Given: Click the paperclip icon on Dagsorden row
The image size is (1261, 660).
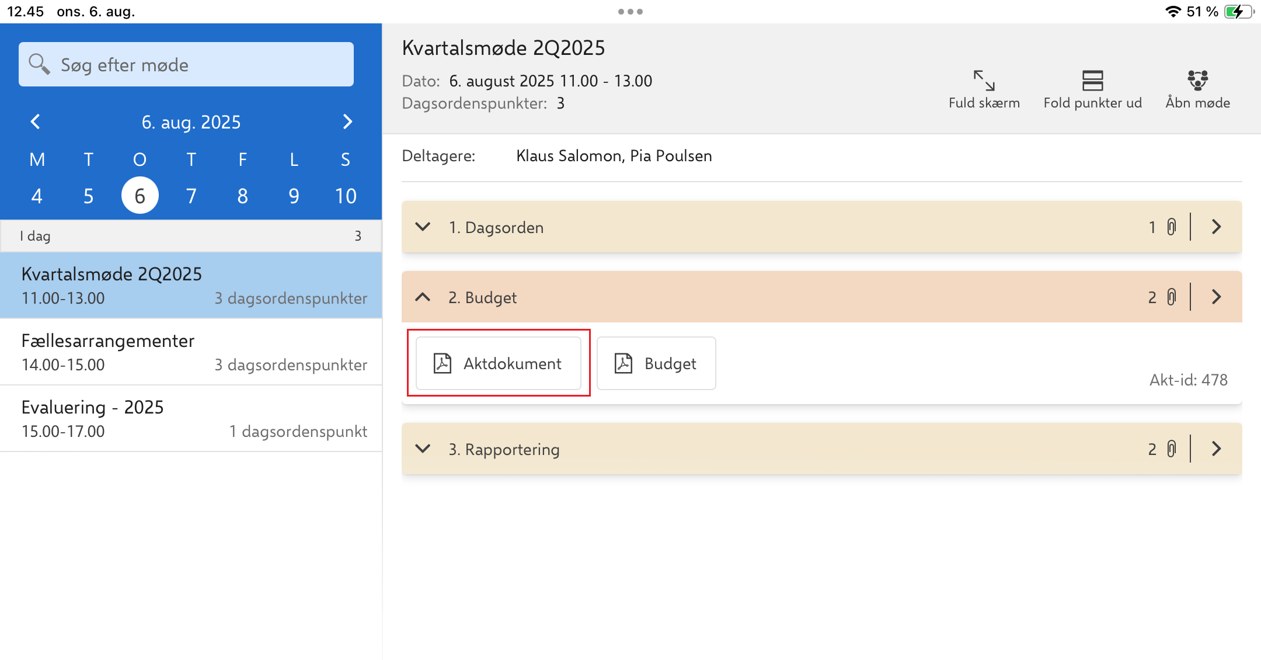Looking at the screenshot, I should point(1171,227).
